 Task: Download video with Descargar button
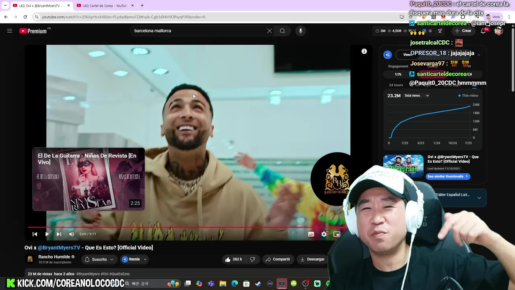pos(312,259)
